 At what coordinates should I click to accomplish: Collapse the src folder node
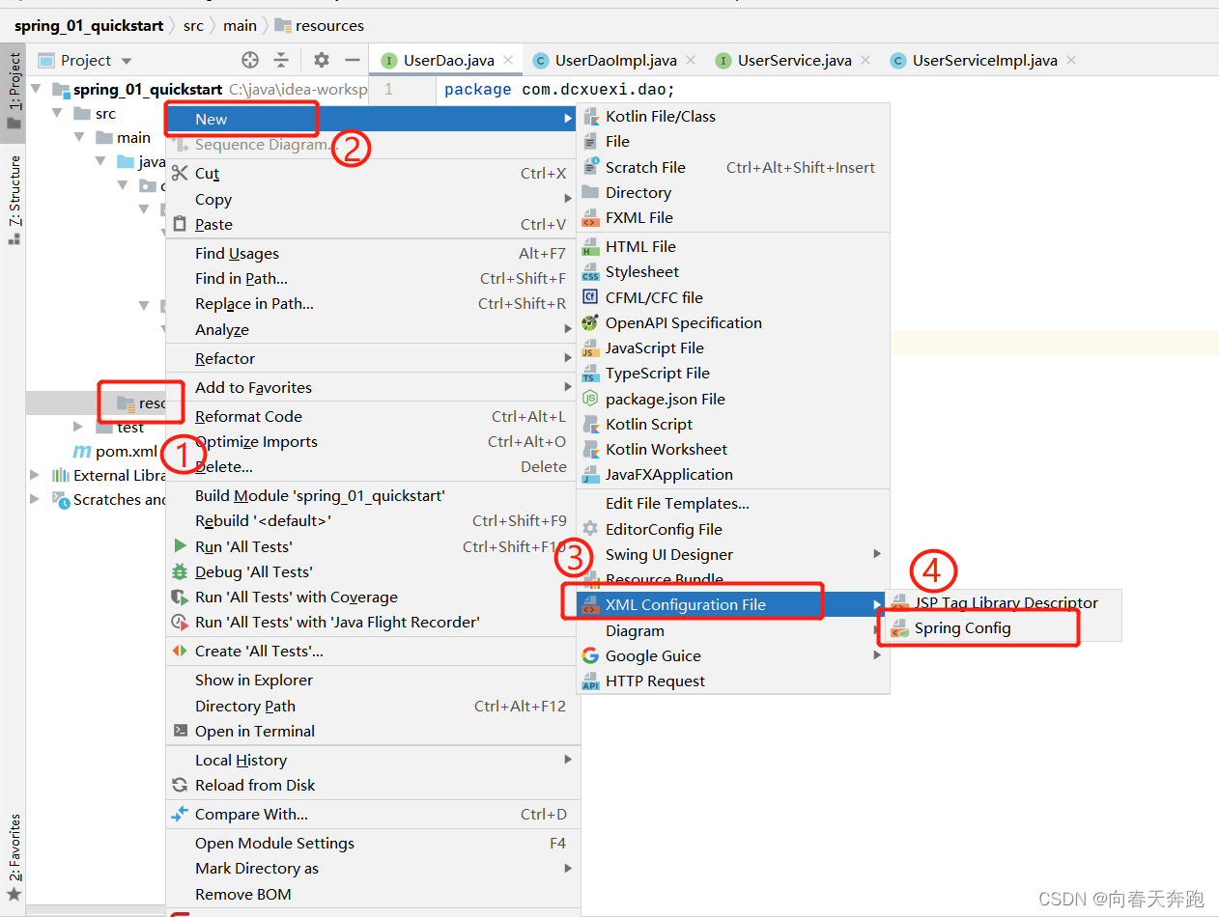click(58, 113)
